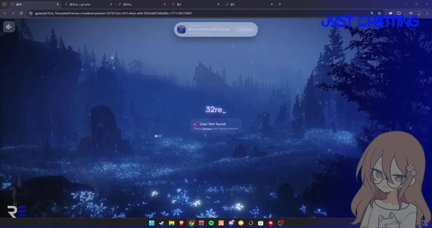Image resolution: width=432 pixels, height=228 pixels.
Task: Open the black-and-white circular taskbar app
Action: pos(251,223)
